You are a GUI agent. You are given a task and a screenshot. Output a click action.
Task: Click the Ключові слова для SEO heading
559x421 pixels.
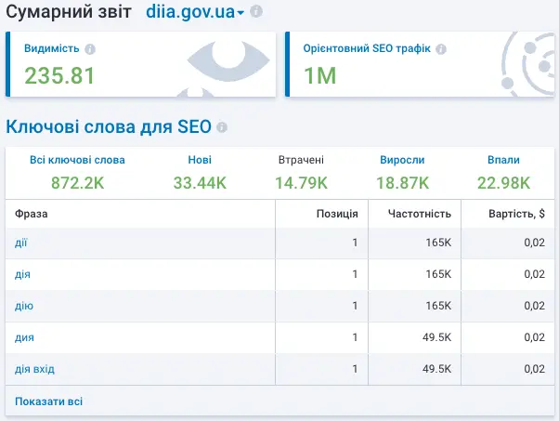pos(109,127)
